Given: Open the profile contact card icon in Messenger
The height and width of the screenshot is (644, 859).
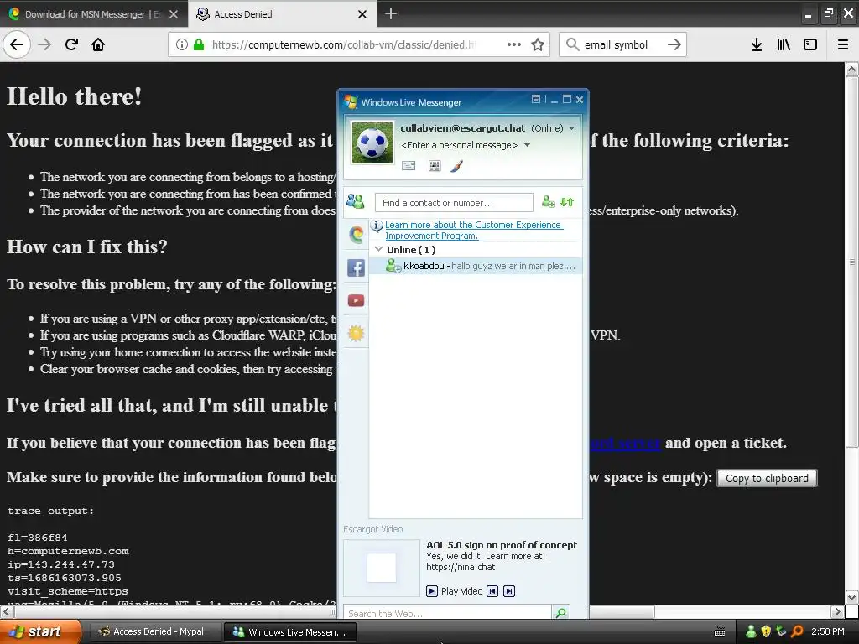Looking at the screenshot, I should pyautogui.click(x=435, y=165).
